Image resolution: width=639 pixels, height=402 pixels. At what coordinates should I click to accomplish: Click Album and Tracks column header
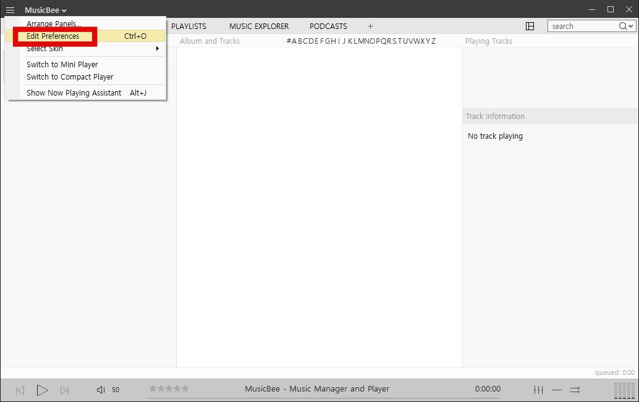tap(209, 41)
